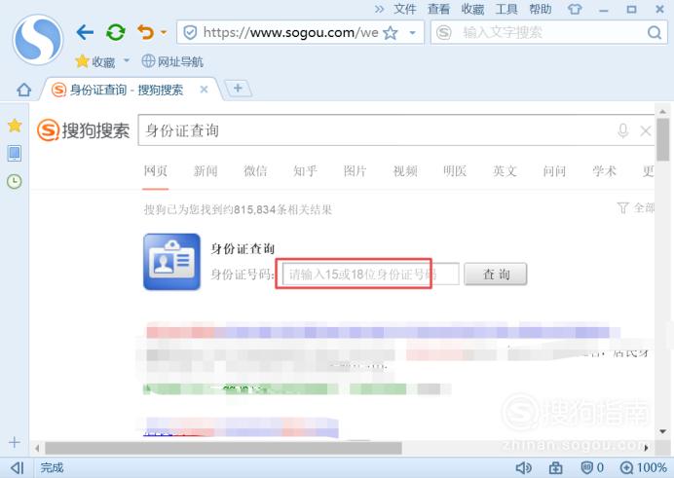Screen dimensions: 674x478
Task: Open the sidebar blue tablet icon
Action: (15, 153)
